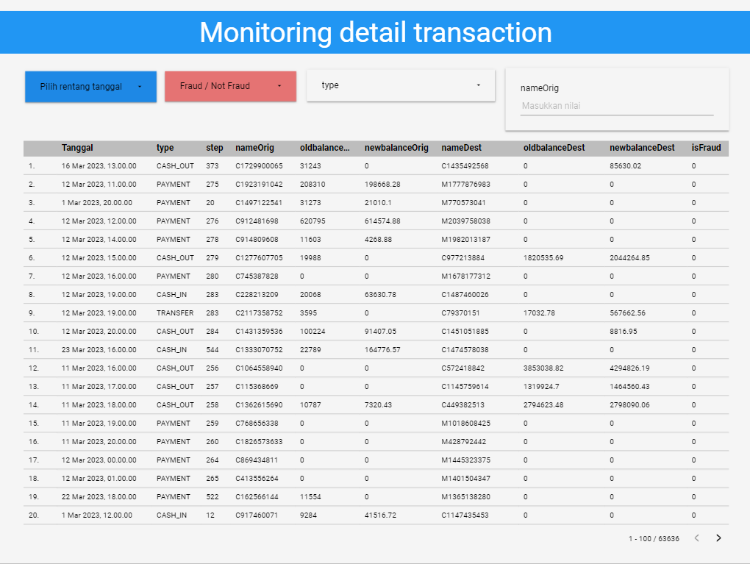The image size is (750, 564).
Task: Click the nameOrig value input field
Action: point(616,105)
